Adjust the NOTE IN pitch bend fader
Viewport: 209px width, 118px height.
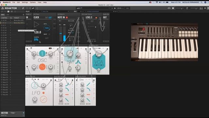point(61,34)
